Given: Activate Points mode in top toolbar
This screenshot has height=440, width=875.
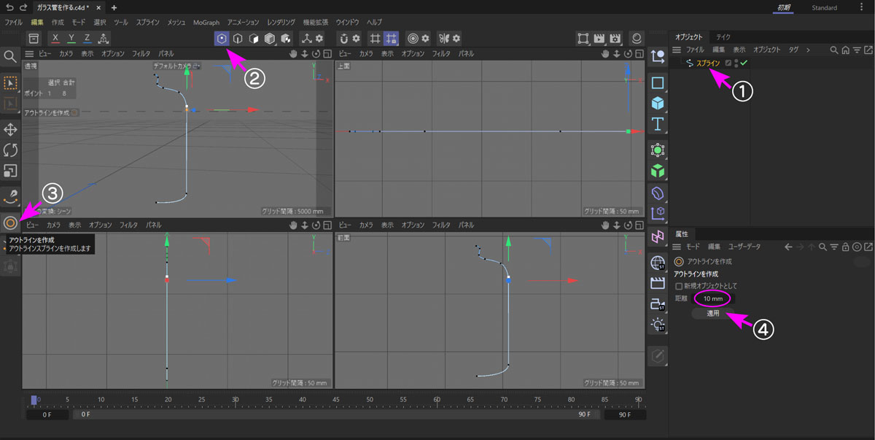Looking at the screenshot, I should (x=222, y=38).
